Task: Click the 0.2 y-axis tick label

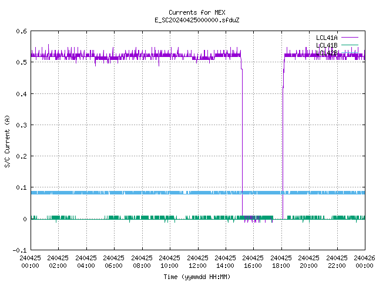Action: (x=21, y=156)
